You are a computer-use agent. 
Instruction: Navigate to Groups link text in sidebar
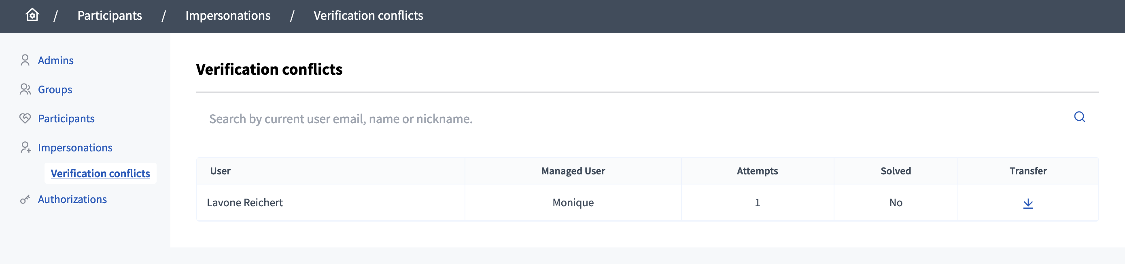(55, 90)
